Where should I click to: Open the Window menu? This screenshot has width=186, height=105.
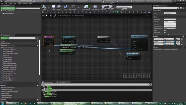(25, 3)
